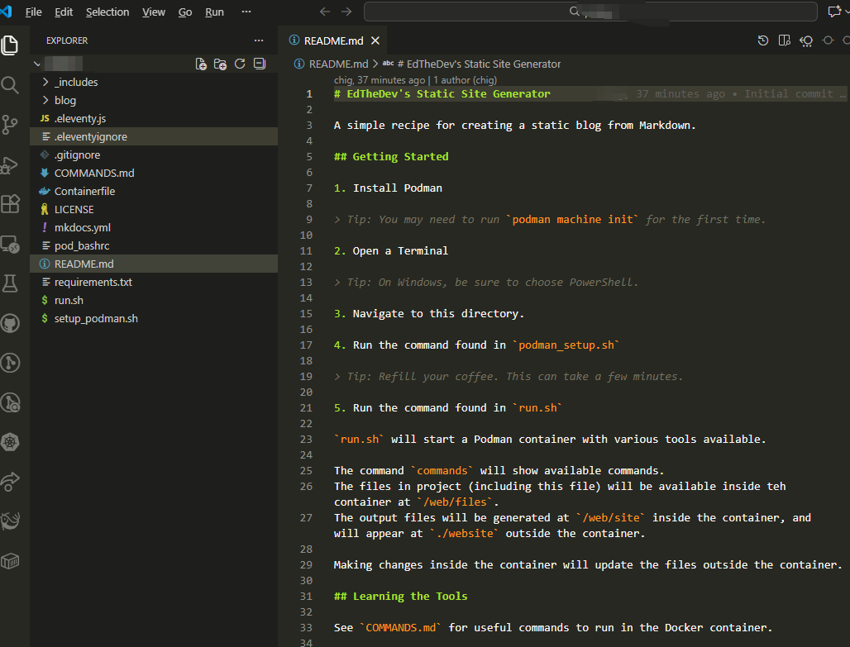This screenshot has height=647, width=850.
Task: Click the command center search box
Action: coord(590,12)
